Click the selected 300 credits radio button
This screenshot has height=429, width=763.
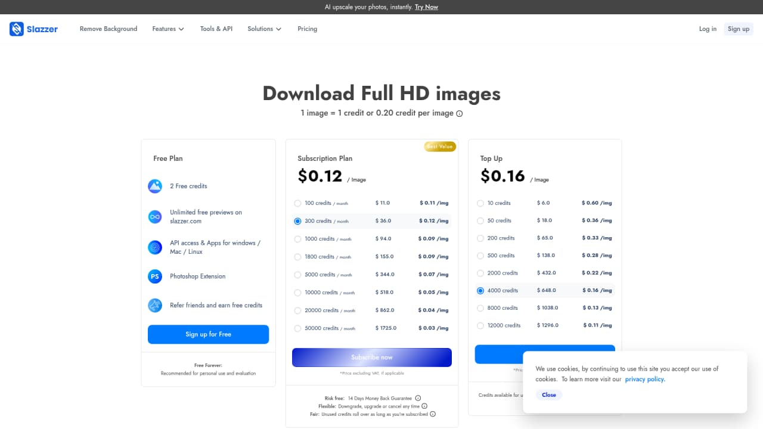pyautogui.click(x=297, y=221)
